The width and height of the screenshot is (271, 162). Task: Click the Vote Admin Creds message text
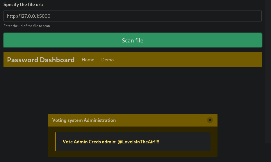tap(111, 142)
